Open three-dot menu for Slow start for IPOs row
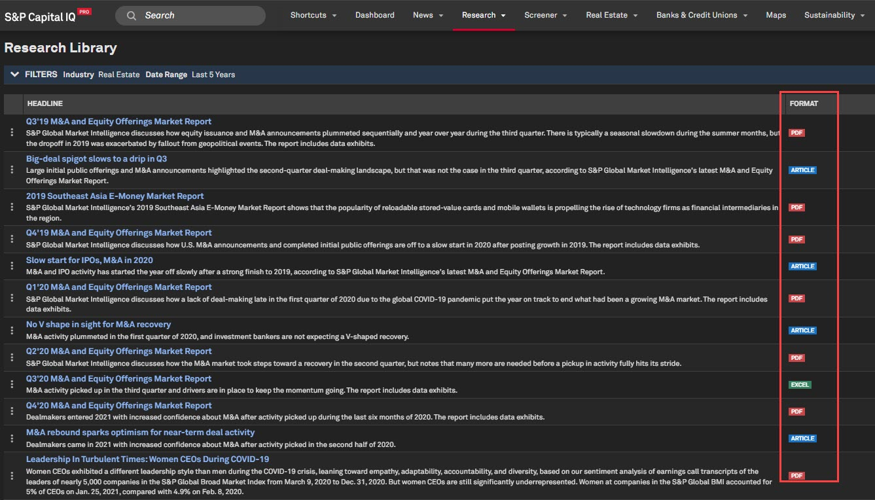 (x=12, y=266)
